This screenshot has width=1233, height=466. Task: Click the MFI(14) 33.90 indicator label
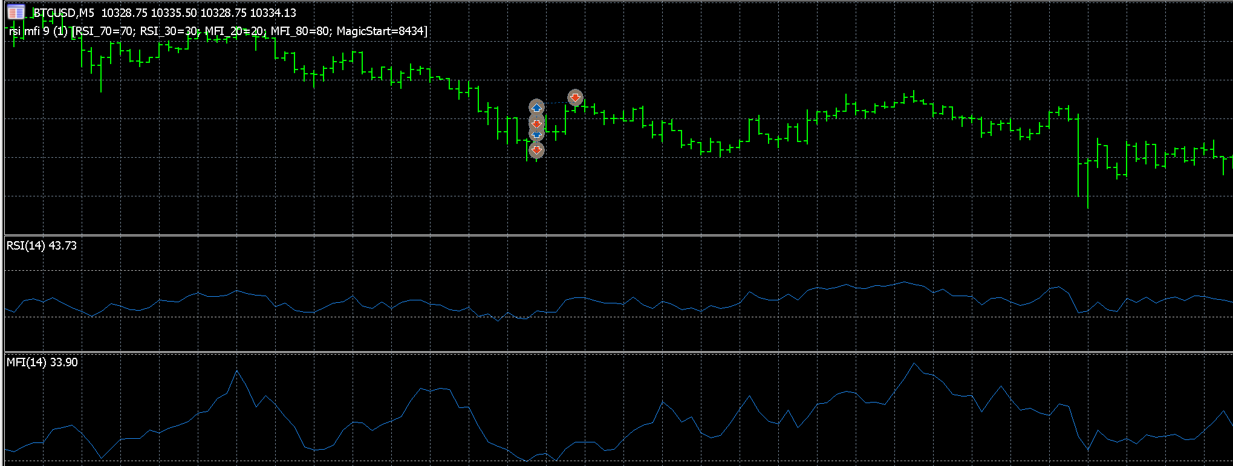point(42,362)
